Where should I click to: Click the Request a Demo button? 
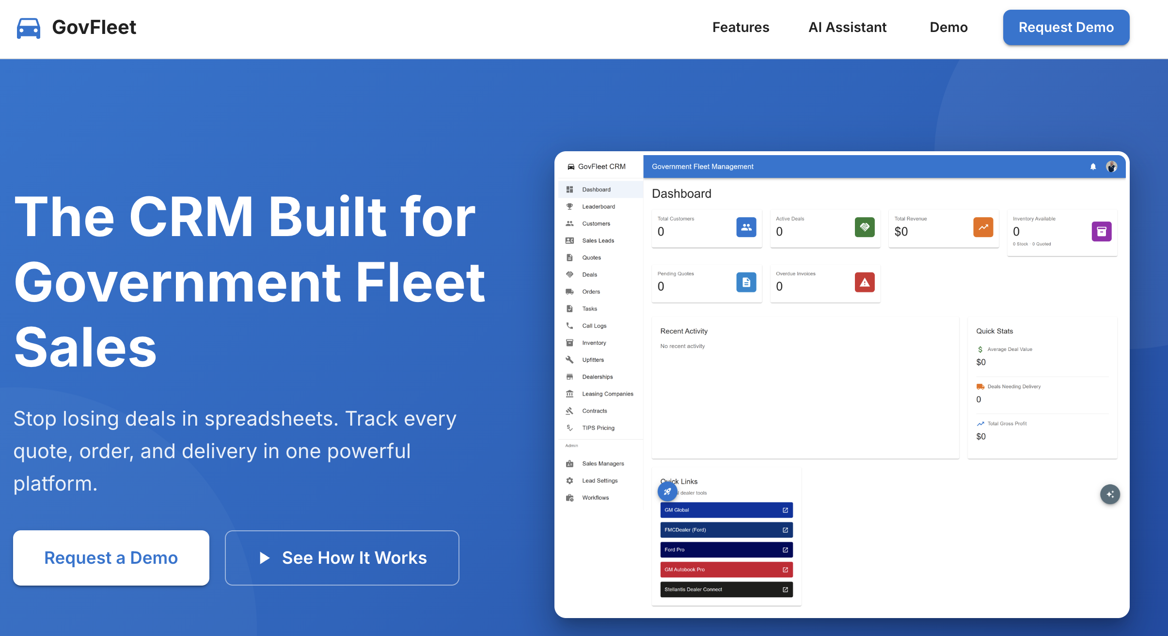pyautogui.click(x=111, y=557)
